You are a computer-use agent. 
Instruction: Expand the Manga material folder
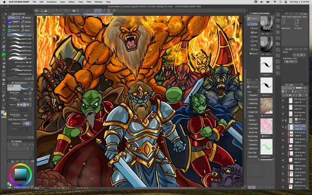251,37
